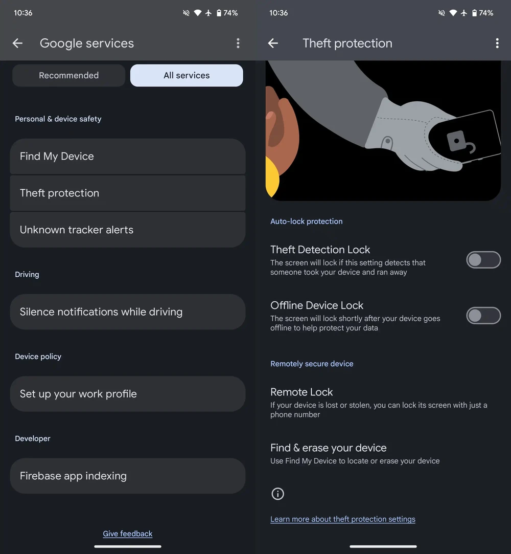Open the Remote Lock option
511x554 pixels.
click(x=378, y=402)
